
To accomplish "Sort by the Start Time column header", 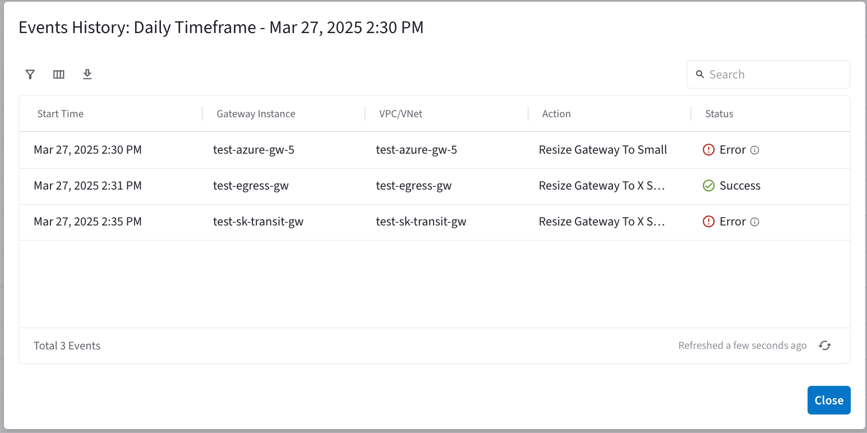I will coord(61,114).
